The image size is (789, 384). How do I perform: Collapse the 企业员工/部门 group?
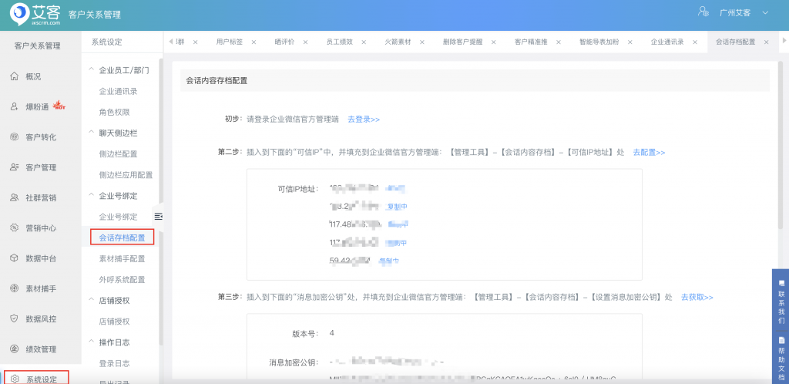(x=92, y=70)
